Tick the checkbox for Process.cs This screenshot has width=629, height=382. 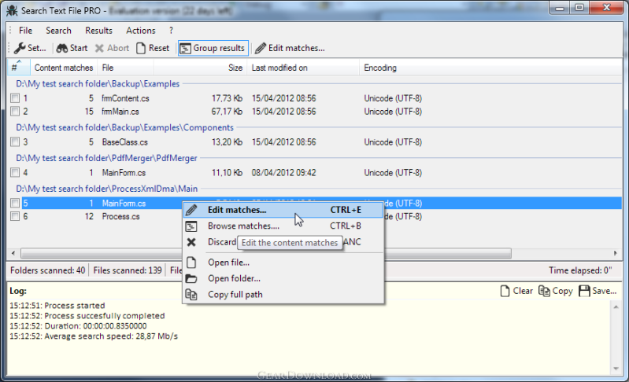[15, 216]
